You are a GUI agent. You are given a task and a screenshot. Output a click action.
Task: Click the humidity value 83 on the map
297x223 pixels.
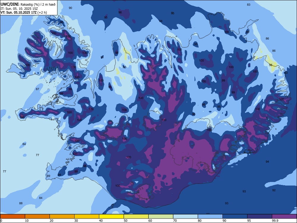[x=249, y=4]
